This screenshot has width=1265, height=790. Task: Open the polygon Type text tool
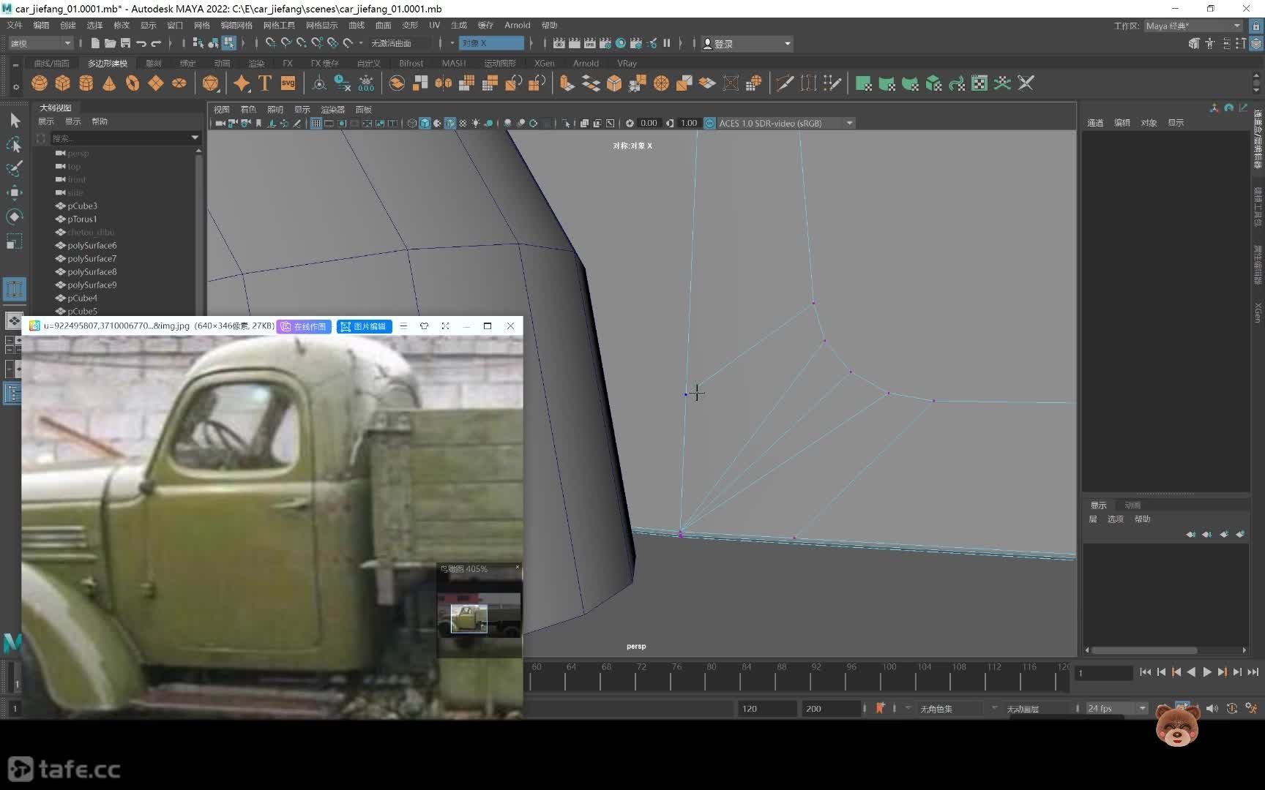[x=265, y=83]
